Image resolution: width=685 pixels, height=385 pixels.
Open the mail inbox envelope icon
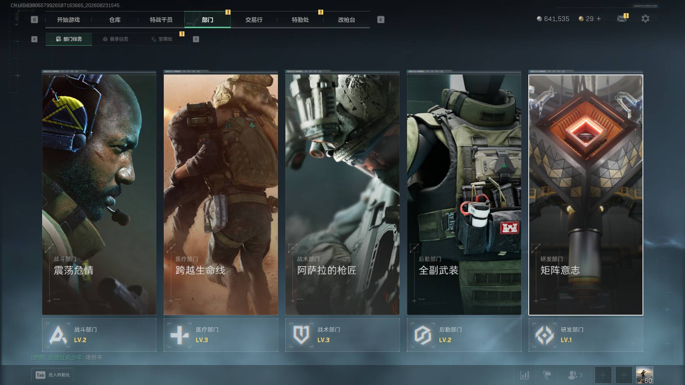(622, 19)
